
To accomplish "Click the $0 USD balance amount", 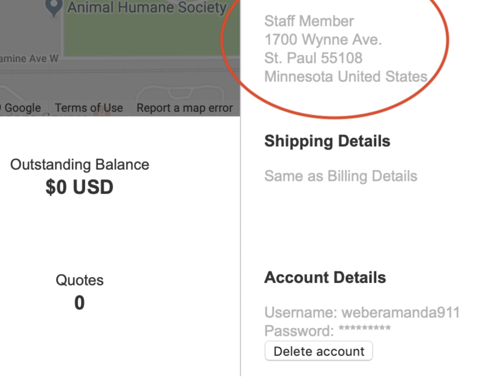I will coord(79,187).
